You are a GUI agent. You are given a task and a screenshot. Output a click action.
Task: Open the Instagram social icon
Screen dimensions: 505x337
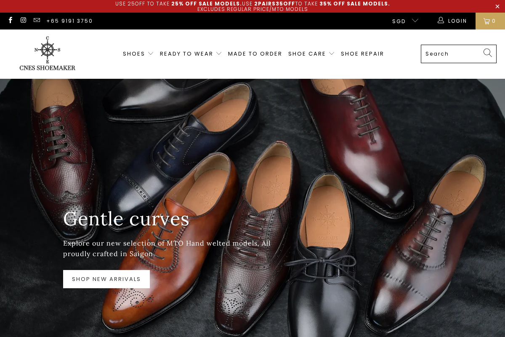tap(23, 20)
